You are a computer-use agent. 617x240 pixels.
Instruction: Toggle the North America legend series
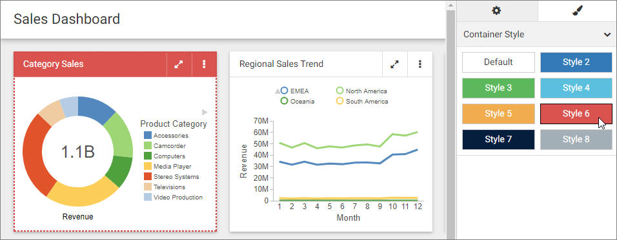361,91
